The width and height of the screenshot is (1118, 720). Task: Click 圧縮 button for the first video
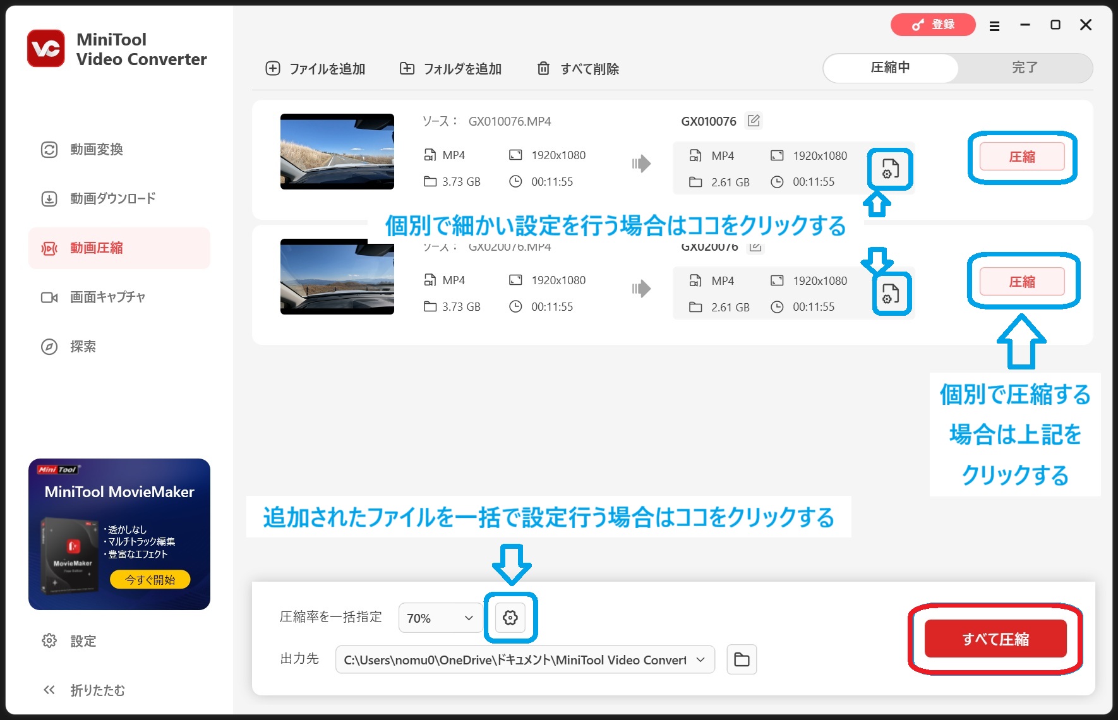(1021, 157)
